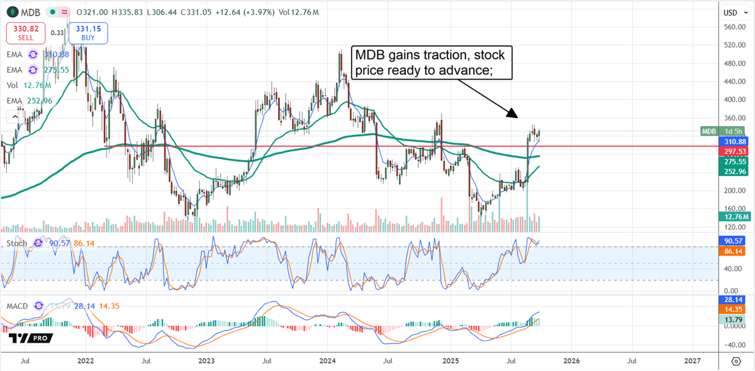This screenshot has height=371, width=755.
Task: Click the MongoDB symbol logo icon
Action: click(x=13, y=12)
